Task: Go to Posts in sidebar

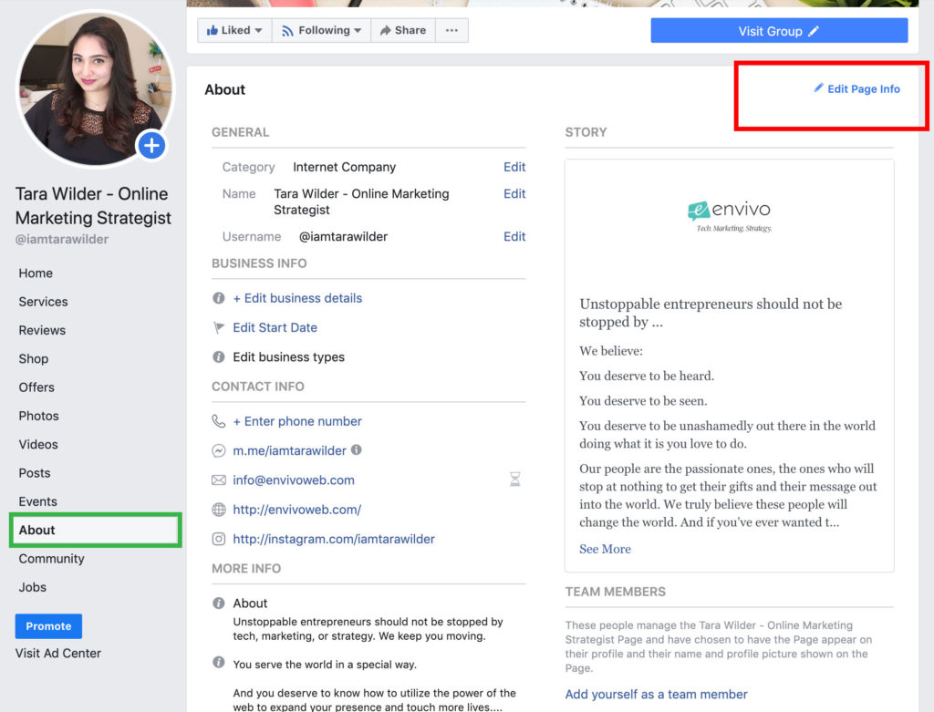Action: [35, 473]
